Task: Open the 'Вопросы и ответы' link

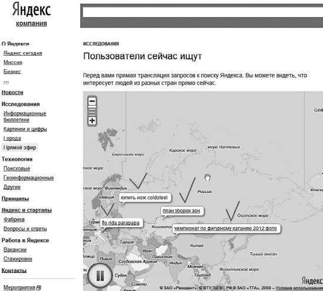Action: (25, 229)
